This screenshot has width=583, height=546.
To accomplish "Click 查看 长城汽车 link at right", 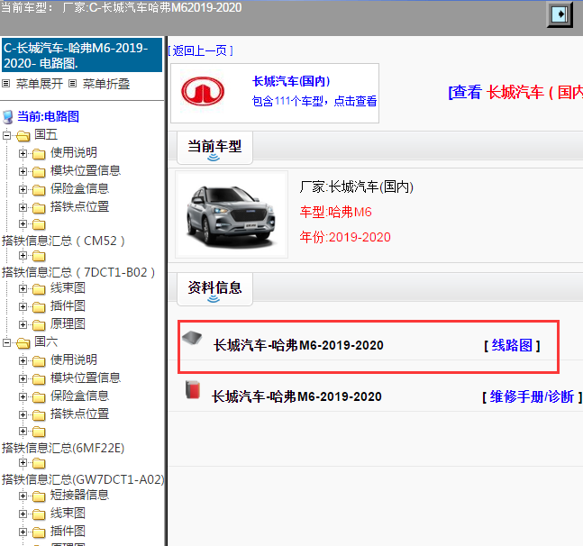I will tap(515, 92).
